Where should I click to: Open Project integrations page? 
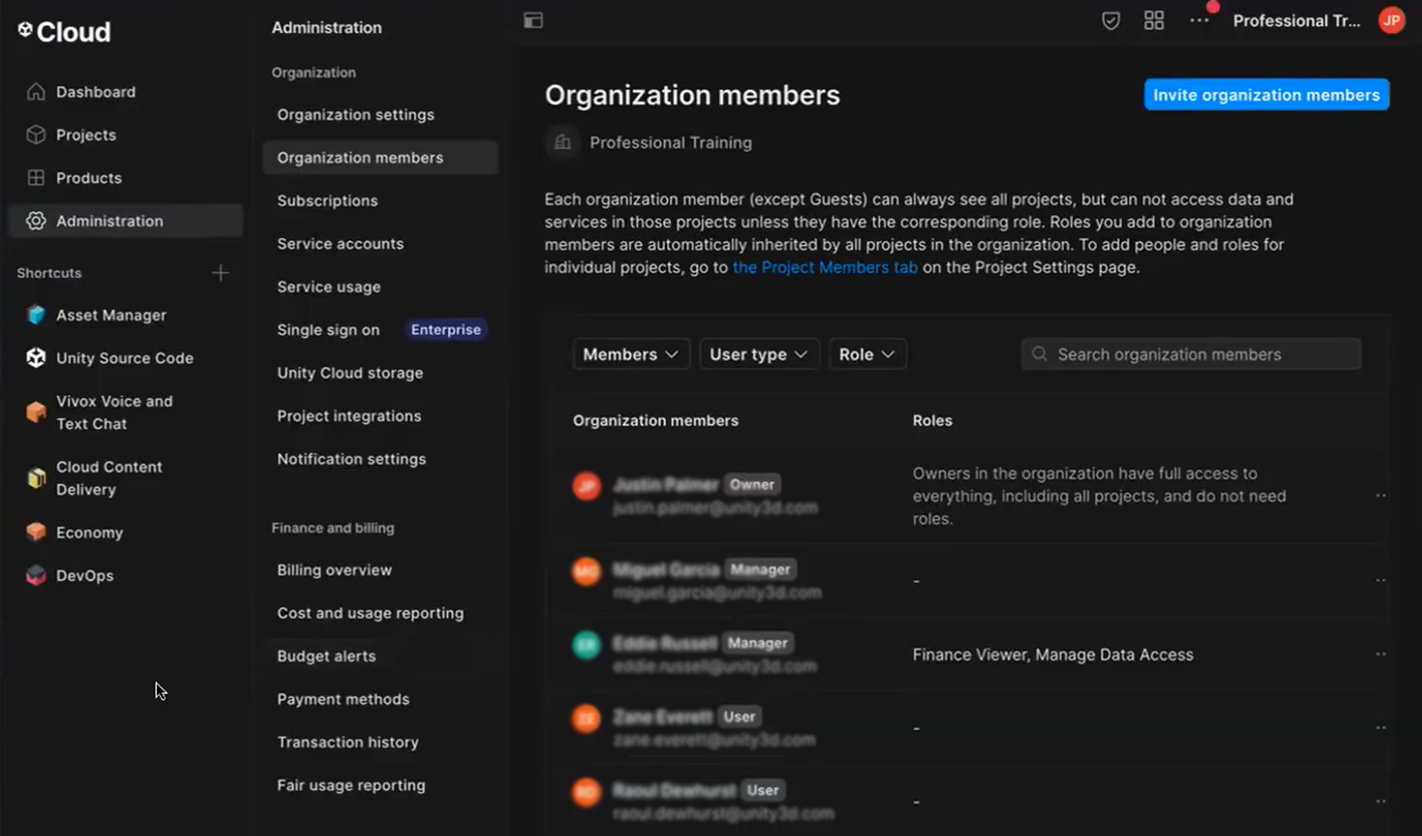(x=349, y=416)
